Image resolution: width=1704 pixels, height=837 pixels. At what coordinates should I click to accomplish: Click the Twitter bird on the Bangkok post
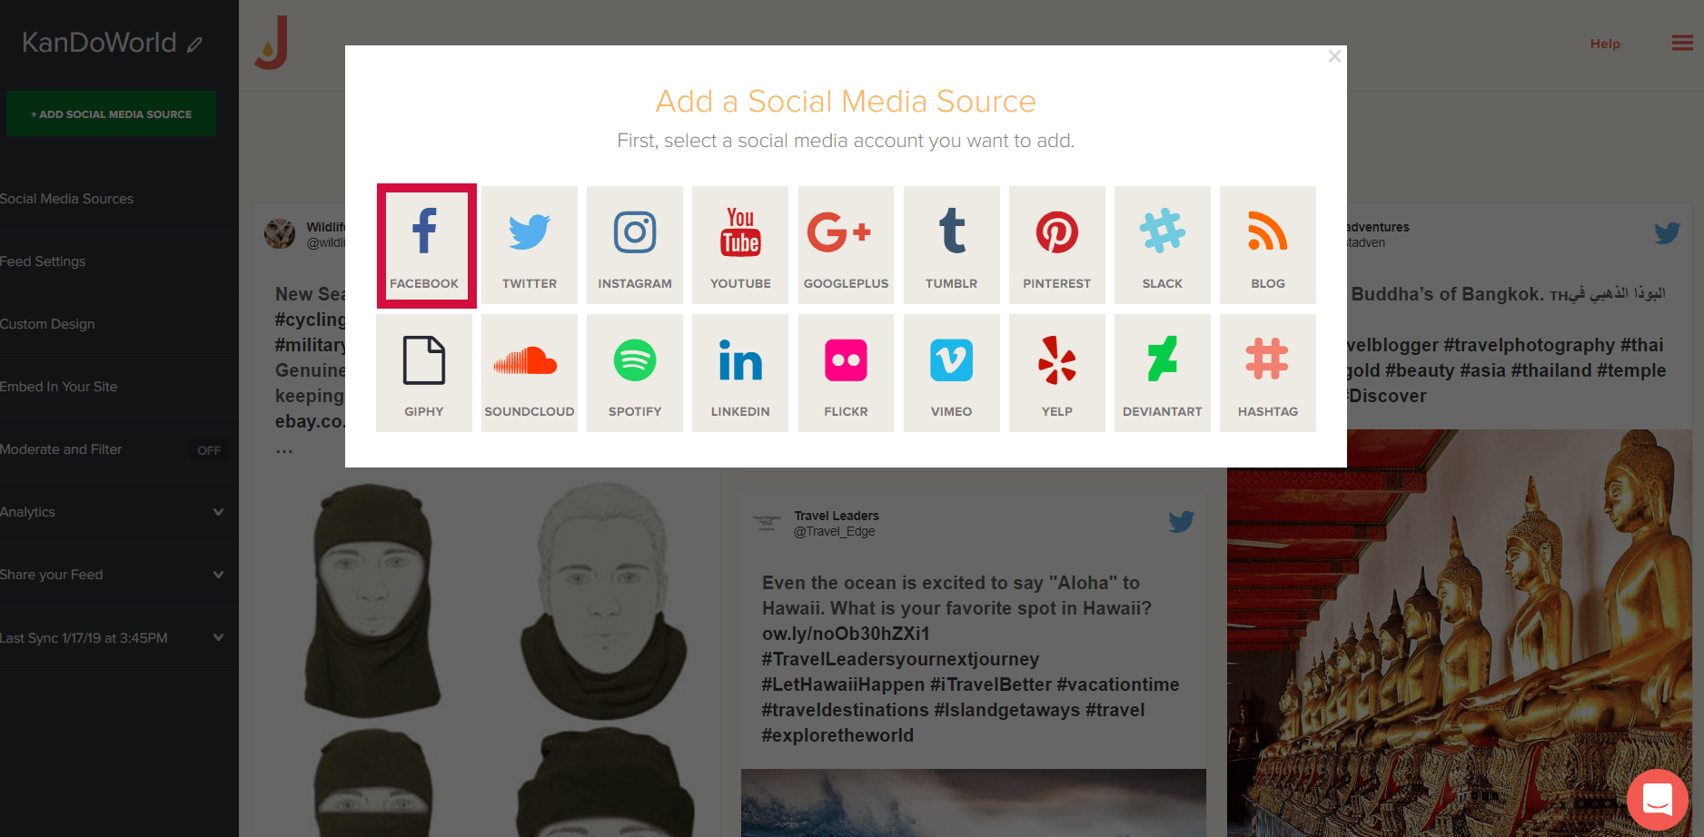coord(1667,233)
